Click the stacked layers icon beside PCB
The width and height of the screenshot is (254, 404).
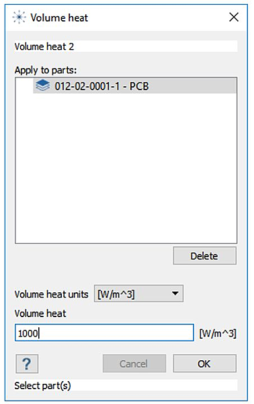(x=43, y=86)
